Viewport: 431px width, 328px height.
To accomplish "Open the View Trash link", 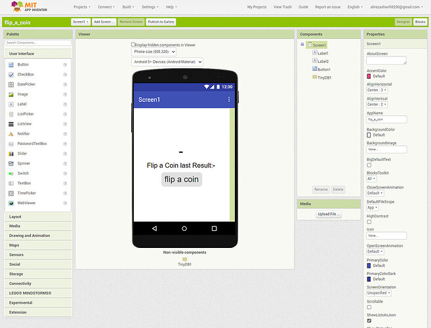I will tap(283, 7).
